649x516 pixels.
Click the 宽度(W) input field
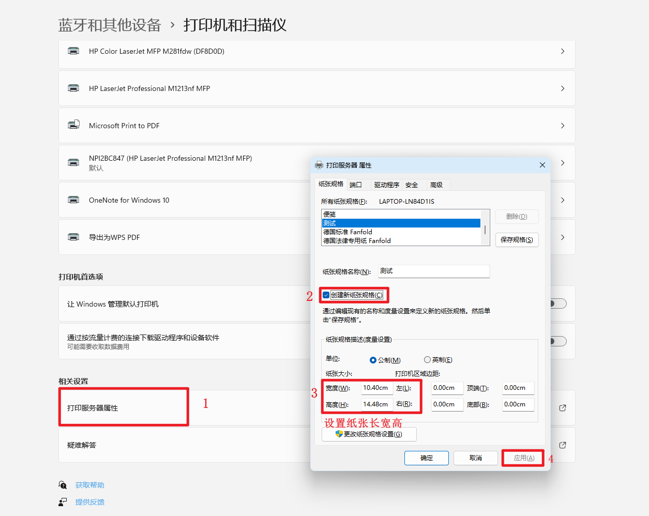click(x=376, y=388)
